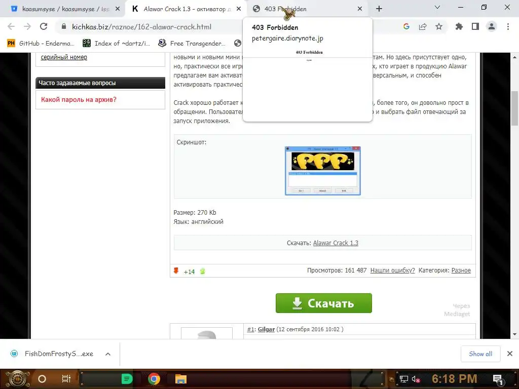The height and width of the screenshot is (389, 519).
Task: Open the Index of ~dartz bookmark
Action: point(117,43)
